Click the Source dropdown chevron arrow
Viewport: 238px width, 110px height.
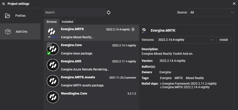pos(232,13)
